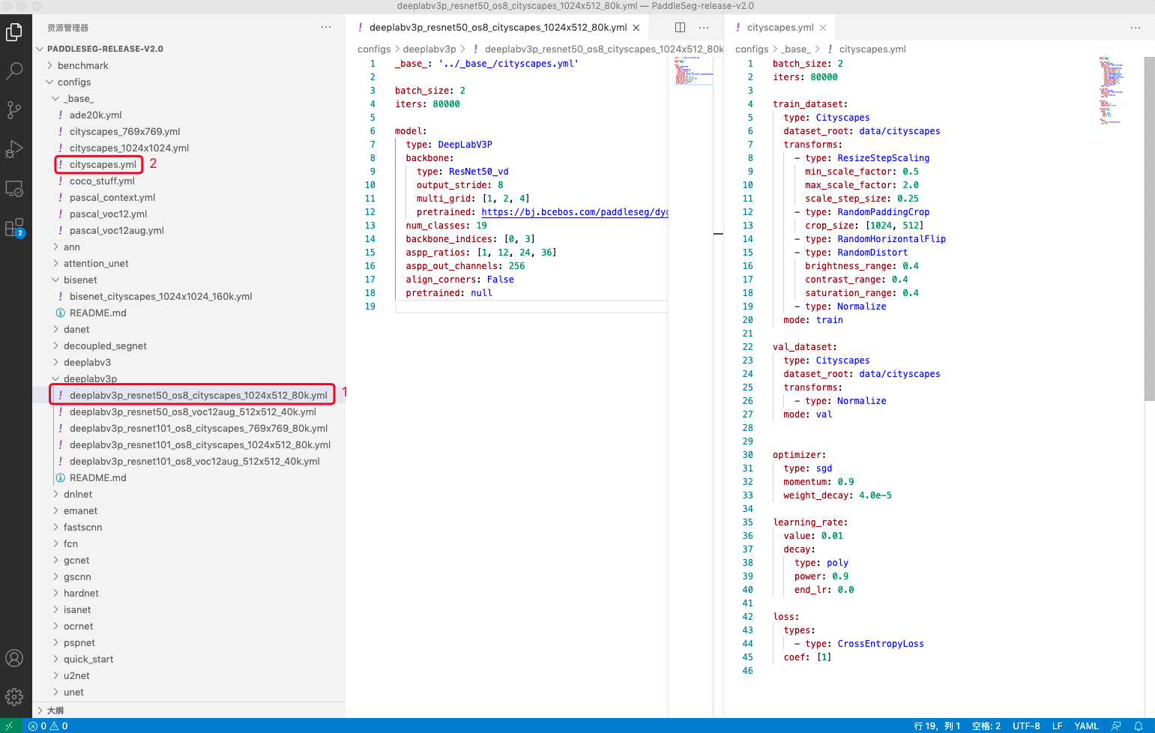Open the Search view icon
This screenshot has height=733, width=1155.
[x=14, y=70]
